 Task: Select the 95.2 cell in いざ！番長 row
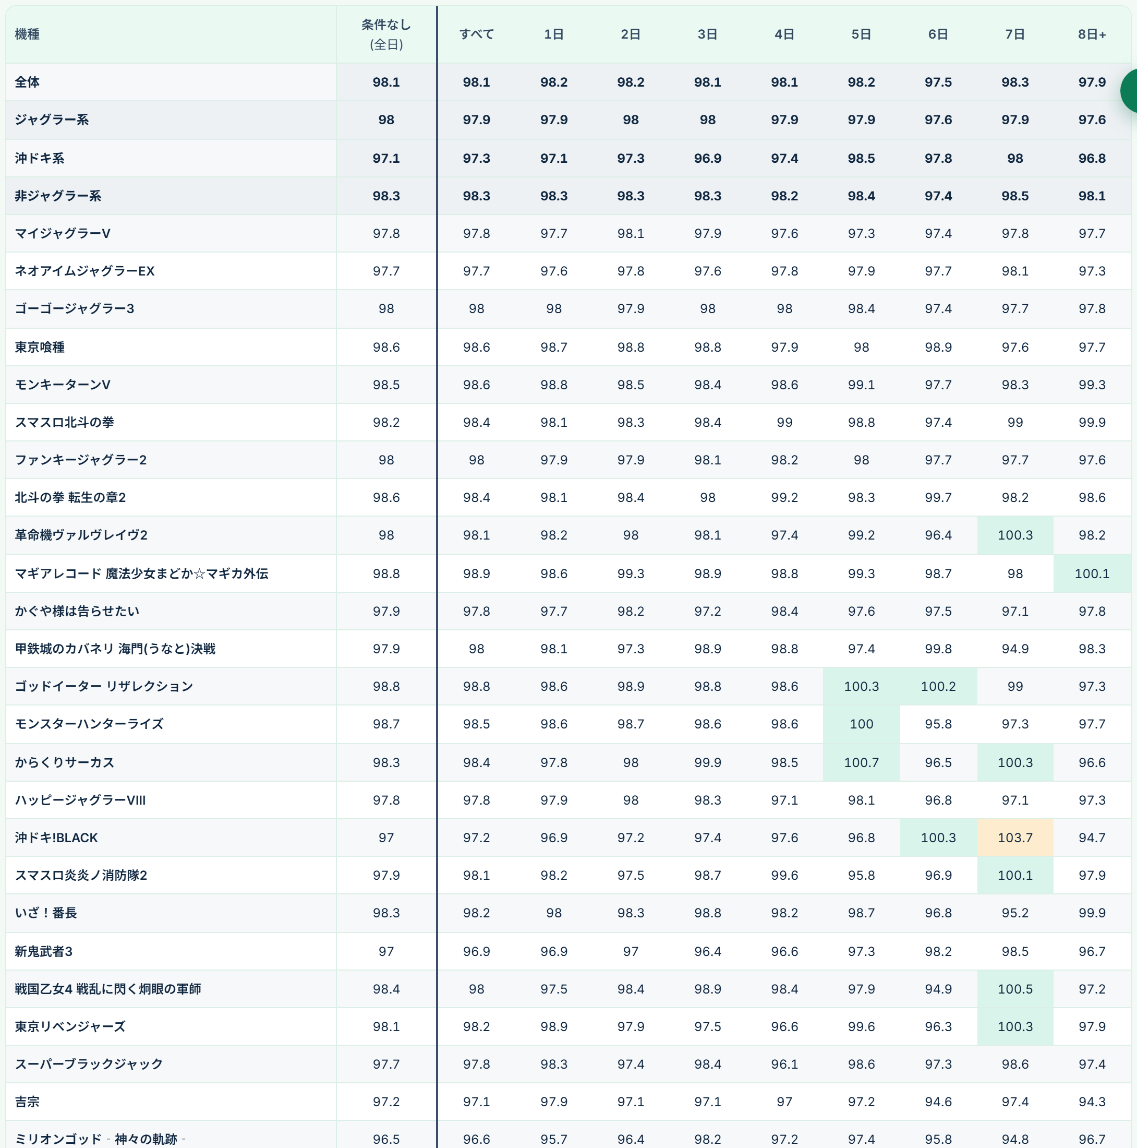coord(1015,913)
